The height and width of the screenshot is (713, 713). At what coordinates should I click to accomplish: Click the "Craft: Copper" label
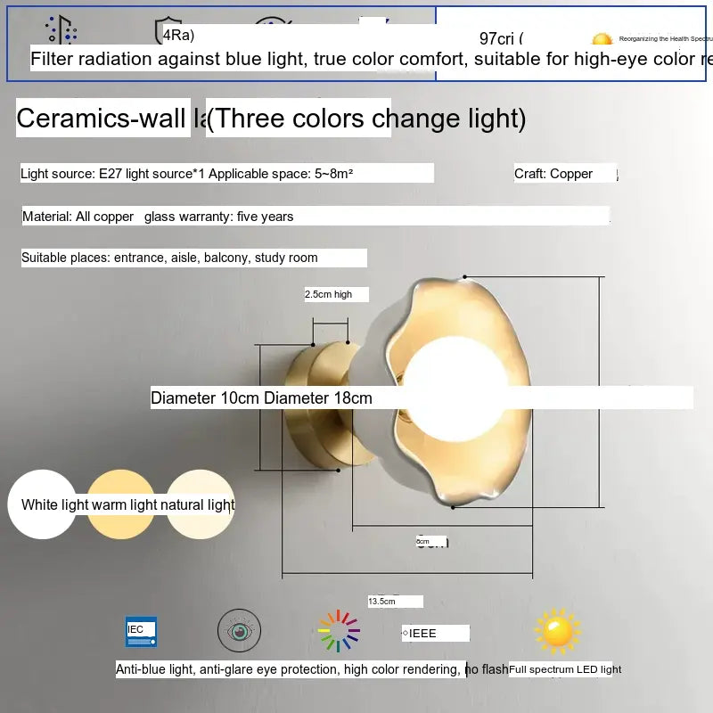553,174
